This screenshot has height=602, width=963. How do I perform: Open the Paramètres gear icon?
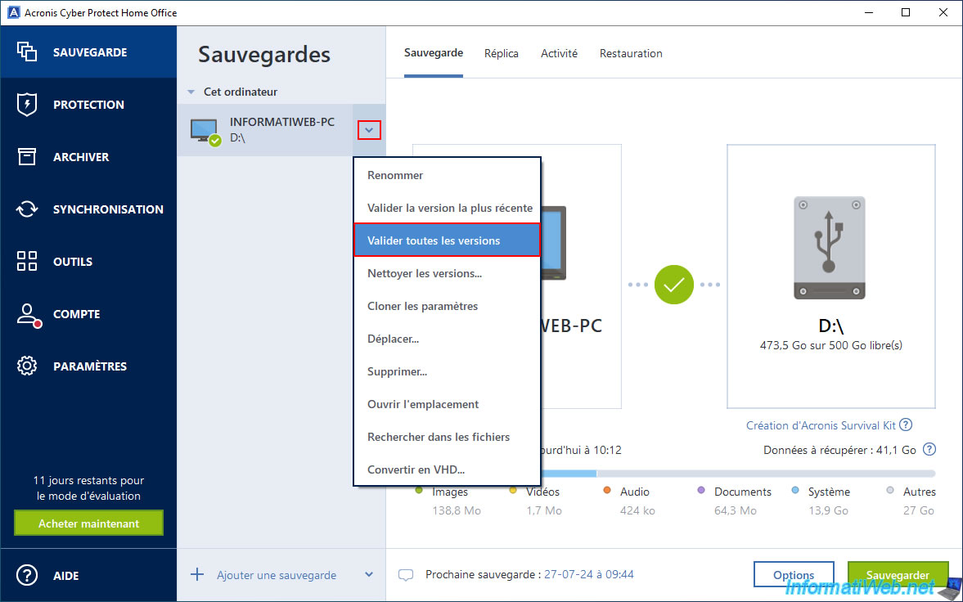pyautogui.click(x=27, y=366)
